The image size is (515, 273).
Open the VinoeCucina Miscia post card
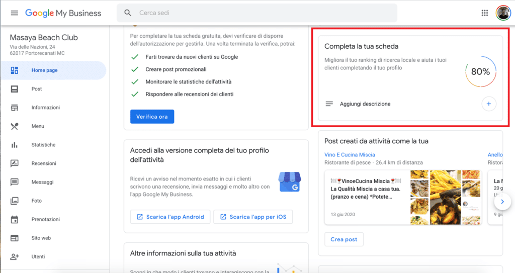coord(403,198)
